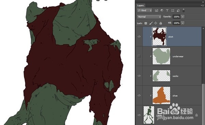Image resolution: width=205 pixels, height=125 pixels.
Task: Toggle the layer filtering switch
Action: [x=183, y=10]
